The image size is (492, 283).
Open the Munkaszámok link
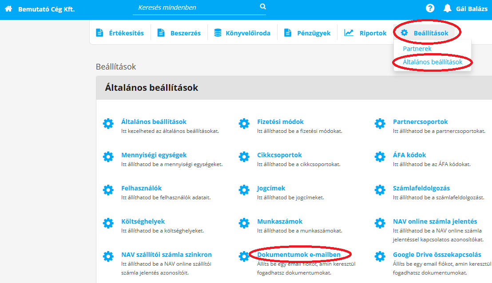pyautogui.click(x=280, y=221)
